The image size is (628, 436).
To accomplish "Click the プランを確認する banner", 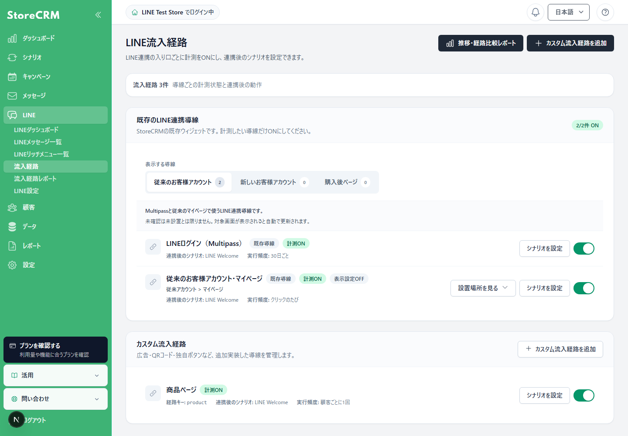I will (x=55, y=350).
